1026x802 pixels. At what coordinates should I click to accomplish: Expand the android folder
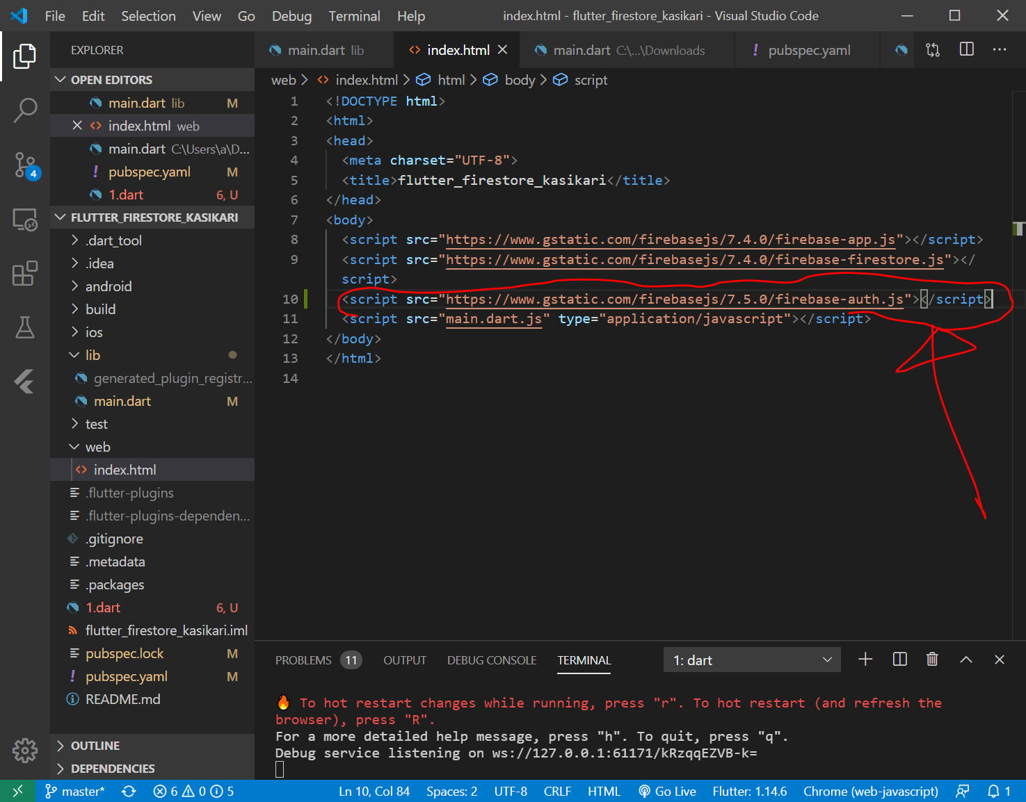[152, 286]
